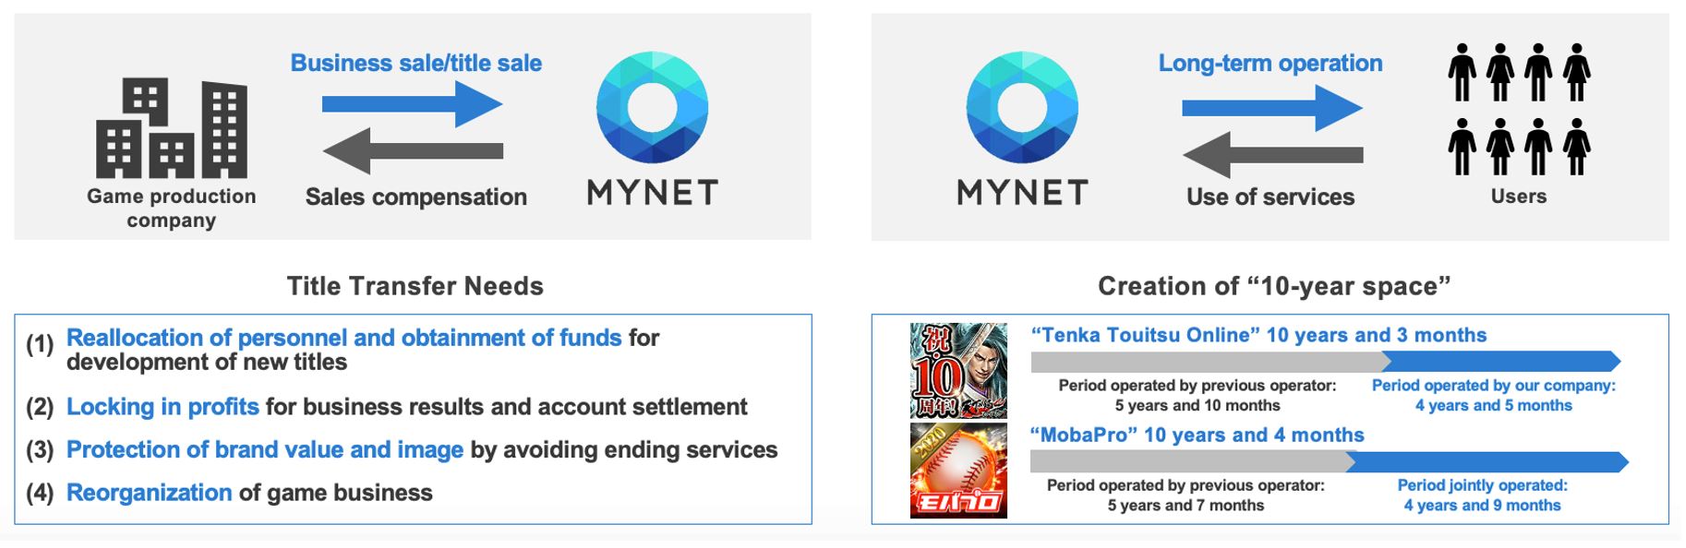Image resolution: width=1686 pixels, height=548 pixels.
Task: Click the "Period operated by our company" label
Action: point(1493,386)
